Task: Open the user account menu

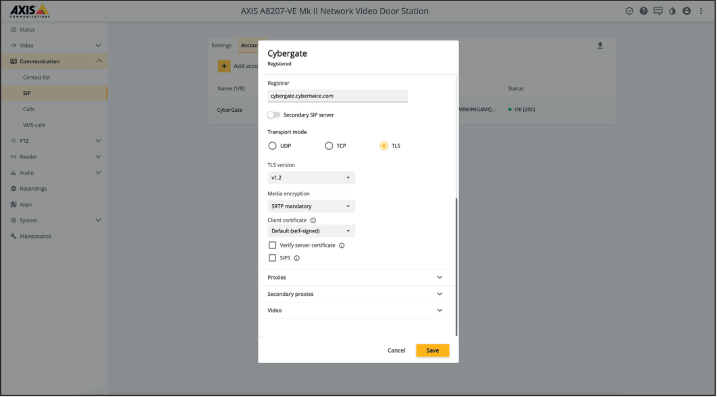Action: (686, 10)
